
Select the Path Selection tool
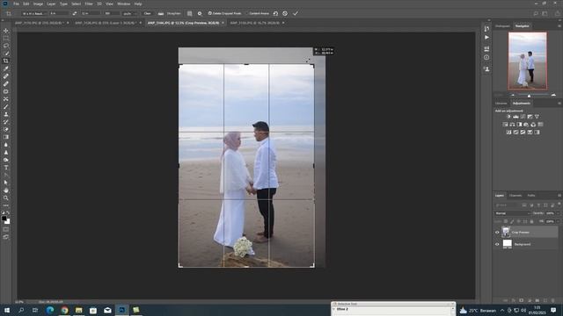pos(6,183)
